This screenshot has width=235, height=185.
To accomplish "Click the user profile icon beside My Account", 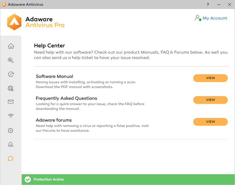I will pyautogui.click(x=198, y=18).
